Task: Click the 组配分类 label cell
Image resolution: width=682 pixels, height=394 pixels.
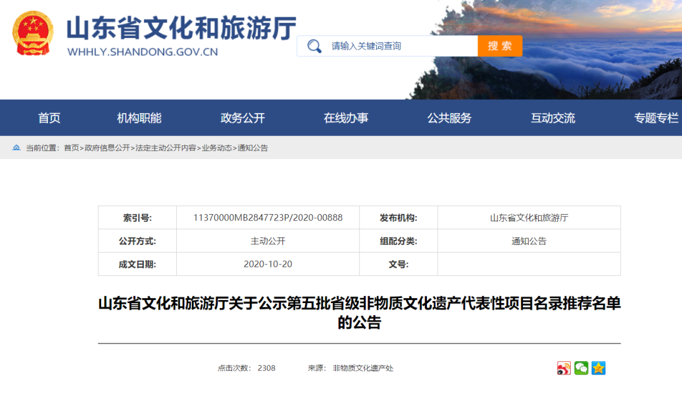Action: (398, 241)
